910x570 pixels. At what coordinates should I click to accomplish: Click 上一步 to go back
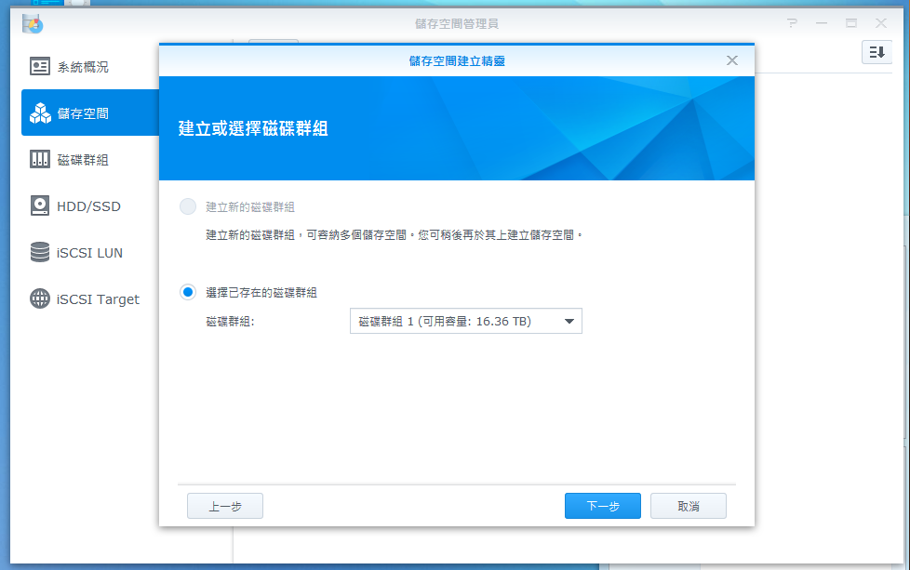tap(224, 506)
